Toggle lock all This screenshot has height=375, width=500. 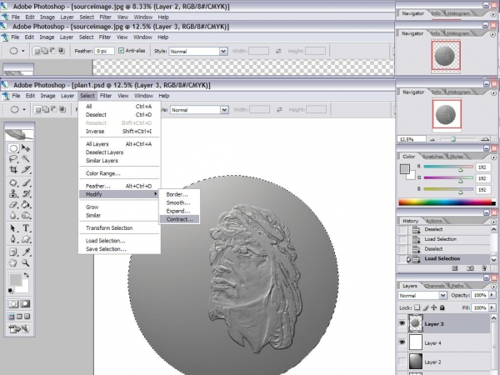pyautogui.click(x=442, y=307)
